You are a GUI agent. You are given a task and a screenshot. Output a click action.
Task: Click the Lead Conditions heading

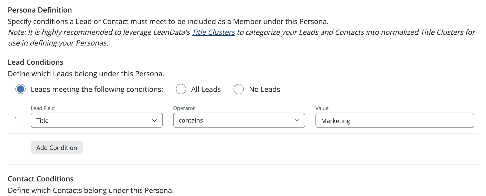(x=36, y=62)
